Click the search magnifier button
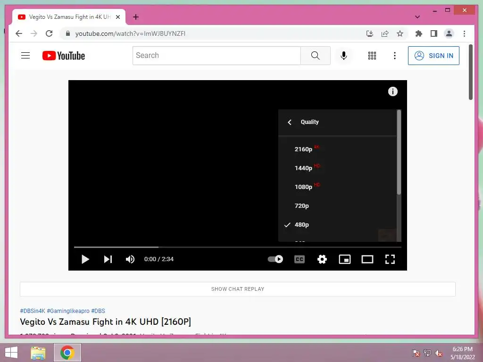 [x=316, y=56]
